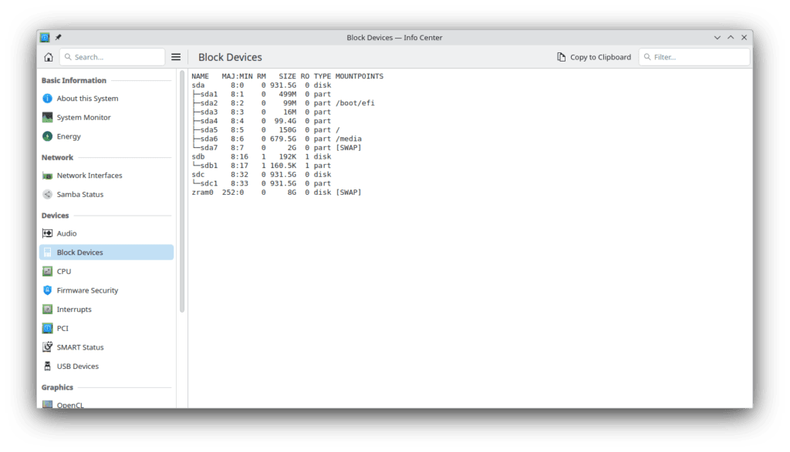790x452 pixels.
Task: Select the CPU module
Action: (x=63, y=271)
